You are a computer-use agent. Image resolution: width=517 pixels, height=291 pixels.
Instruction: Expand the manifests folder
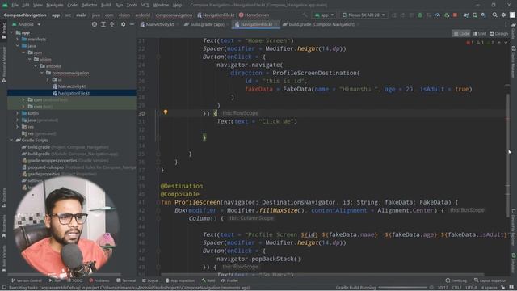tap(18, 40)
